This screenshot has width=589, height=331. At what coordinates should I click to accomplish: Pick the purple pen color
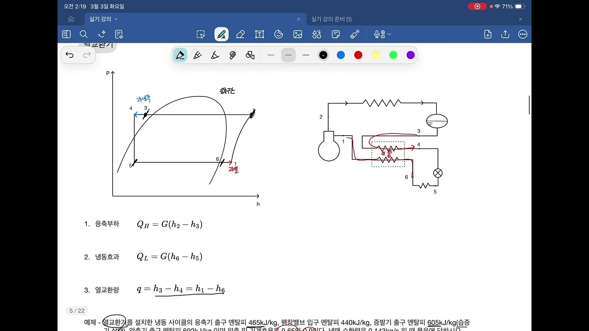[411, 55]
